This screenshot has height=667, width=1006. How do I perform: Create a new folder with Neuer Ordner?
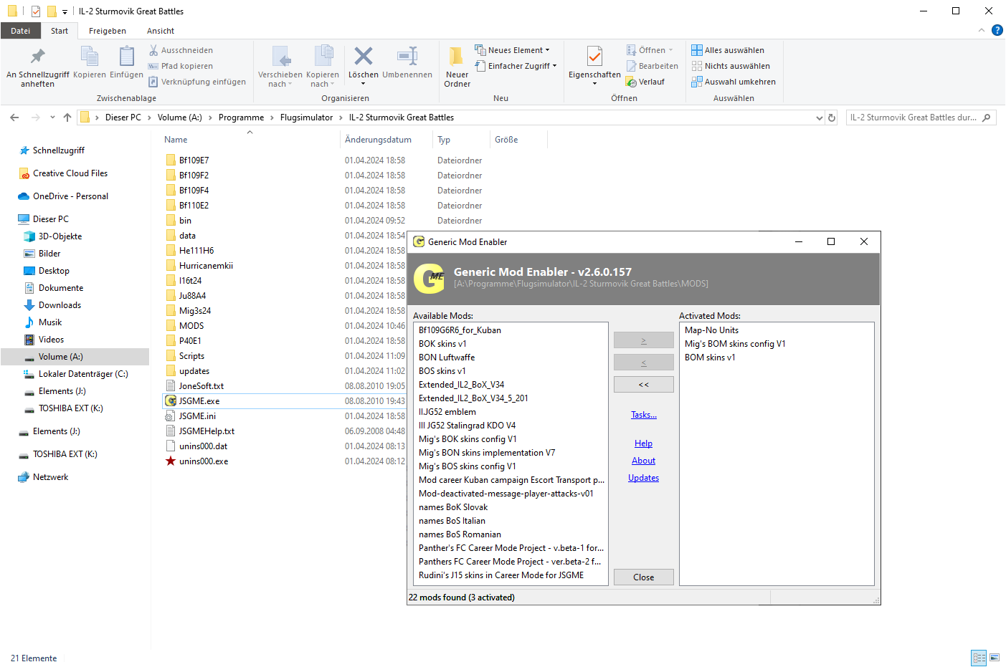(x=457, y=57)
